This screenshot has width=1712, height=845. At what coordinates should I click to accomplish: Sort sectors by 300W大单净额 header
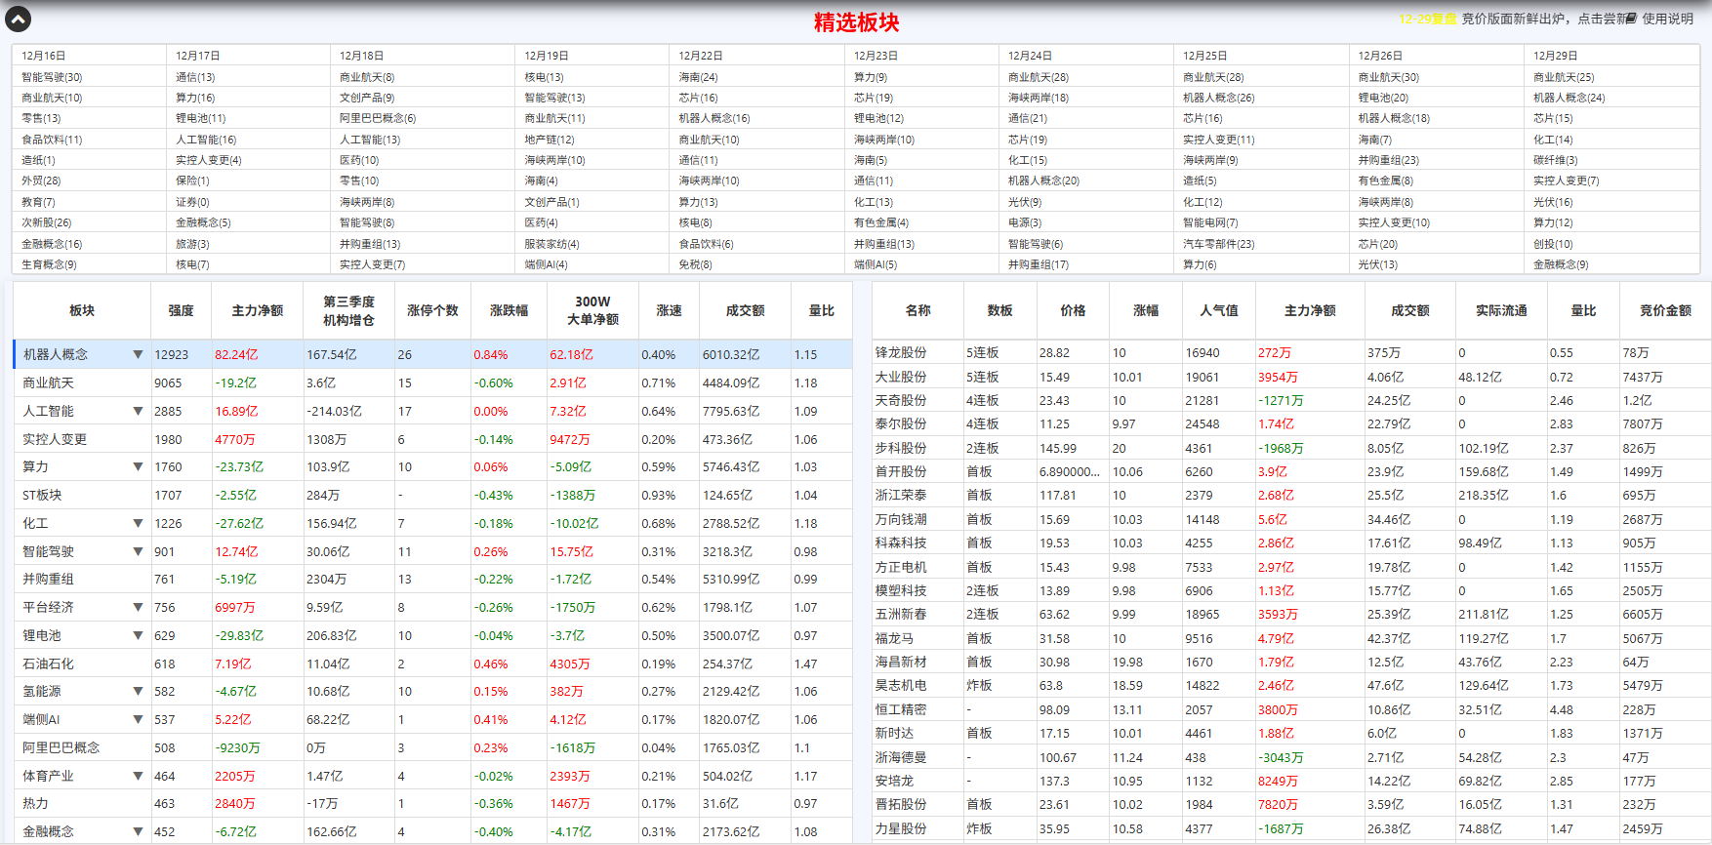(592, 310)
